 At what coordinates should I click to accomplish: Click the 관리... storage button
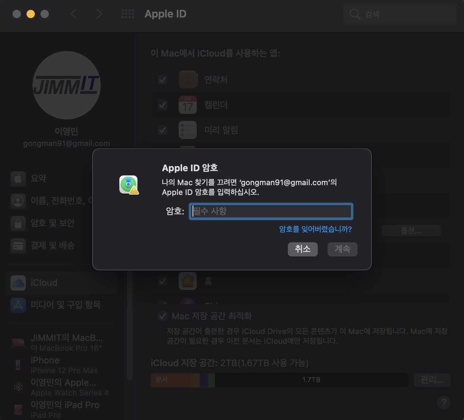coord(432,380)
